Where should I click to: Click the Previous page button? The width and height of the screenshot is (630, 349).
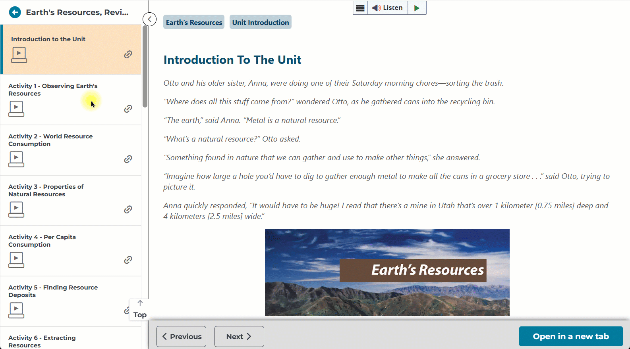coord(182,337)
